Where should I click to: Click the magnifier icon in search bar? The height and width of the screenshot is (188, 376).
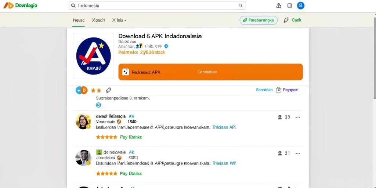coord(241,6)
